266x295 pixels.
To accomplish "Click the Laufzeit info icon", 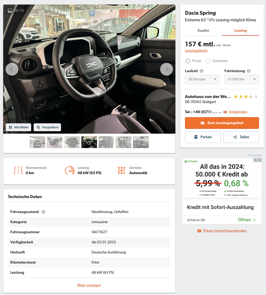I will click(x=201, y=71).
